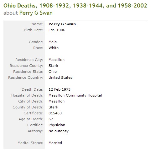
Task: Click 'Perry G Swan' in the heading
Action: 36,13
